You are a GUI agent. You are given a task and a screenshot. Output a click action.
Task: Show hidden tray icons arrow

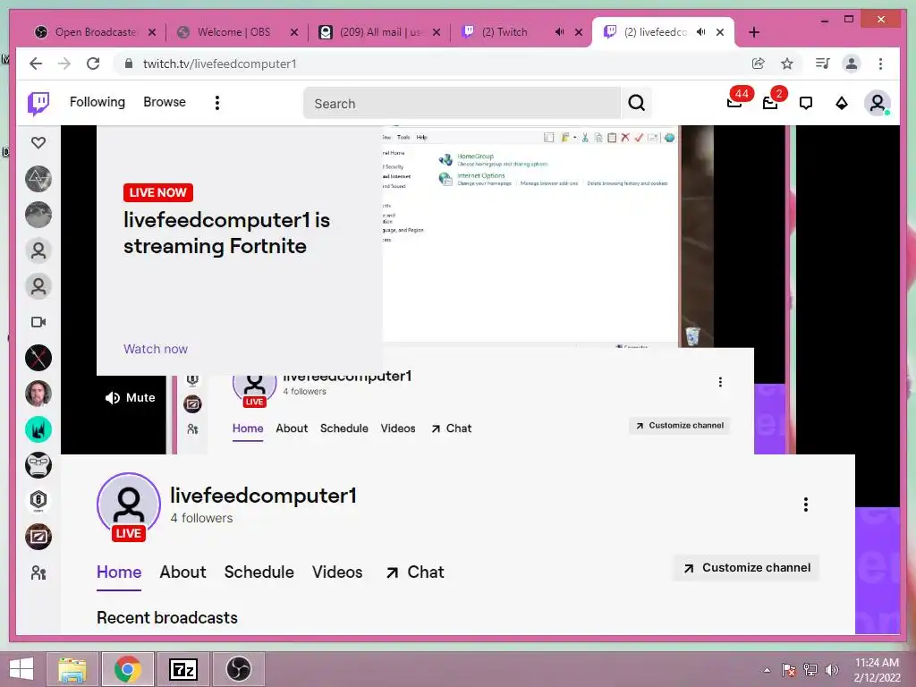coord(767,670)
